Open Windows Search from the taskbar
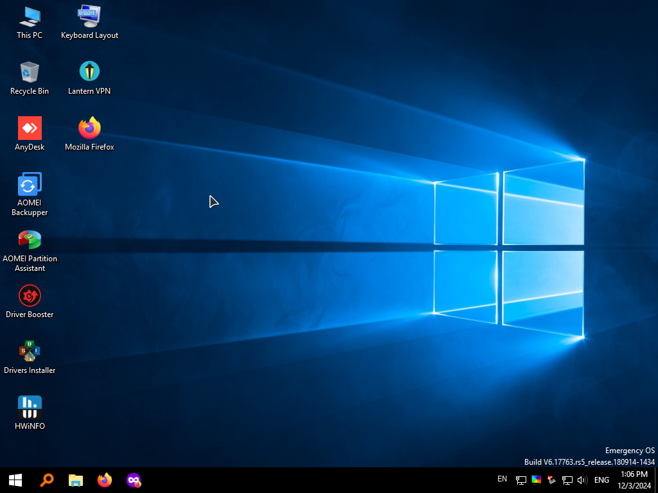658x493 pixels. [46, 480]
